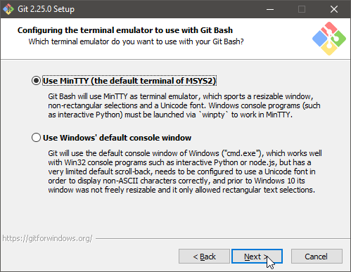Choose the Windows' default console radio circle
The image size is (351, 272).
[36, 138]
